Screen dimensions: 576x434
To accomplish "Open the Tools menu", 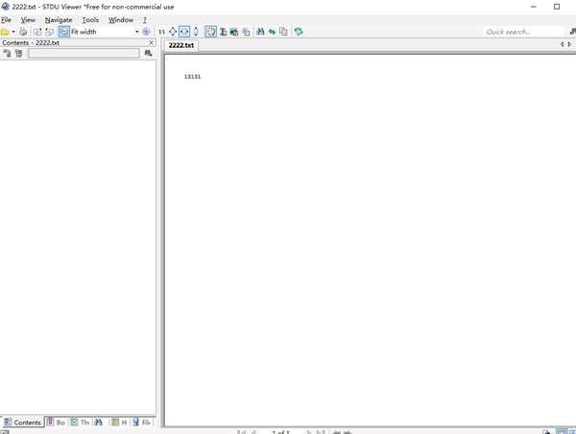I will point(90,19).
